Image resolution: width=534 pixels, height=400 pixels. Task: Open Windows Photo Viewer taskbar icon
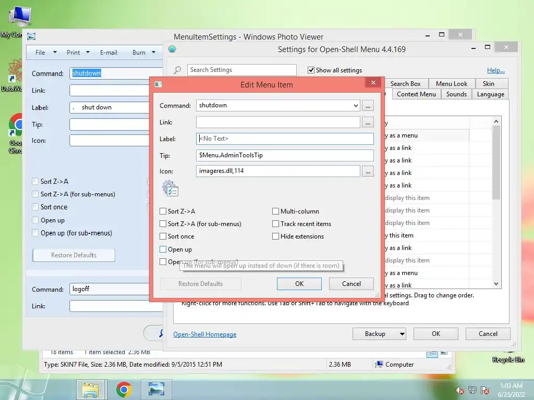(x=156, y=390)
